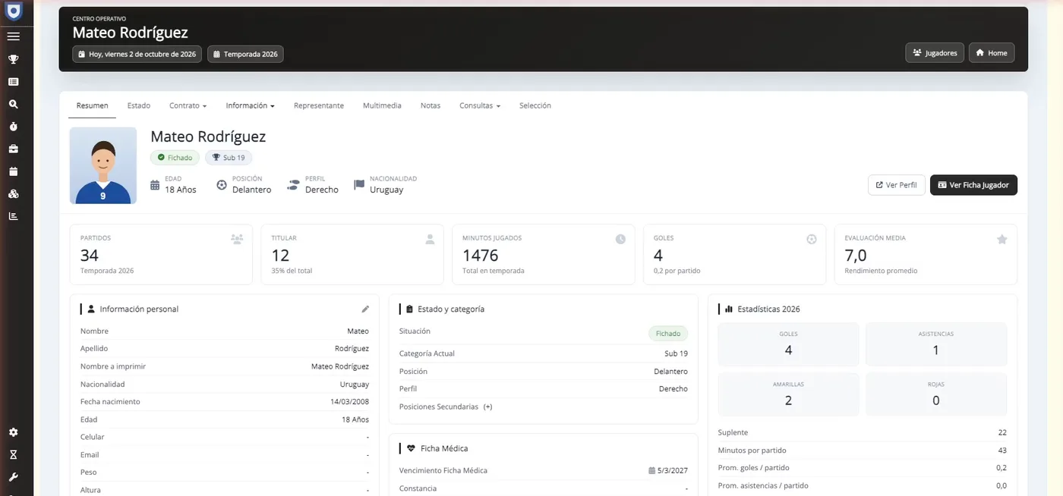Screen dimensions: 1063x496
Task: Click the Asistencias statistic tile showing 1
Action: 935,344
